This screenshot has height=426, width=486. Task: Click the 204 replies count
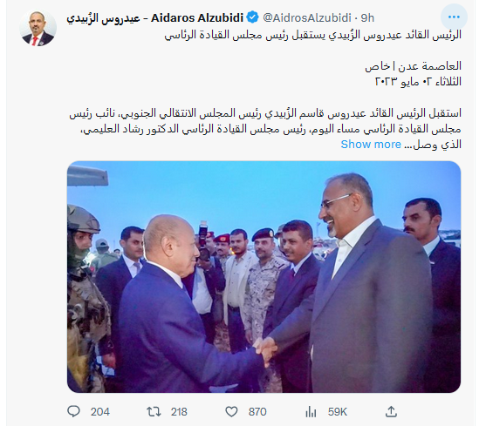click(99, 412)
